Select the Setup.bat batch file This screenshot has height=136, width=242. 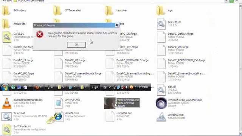24,116
